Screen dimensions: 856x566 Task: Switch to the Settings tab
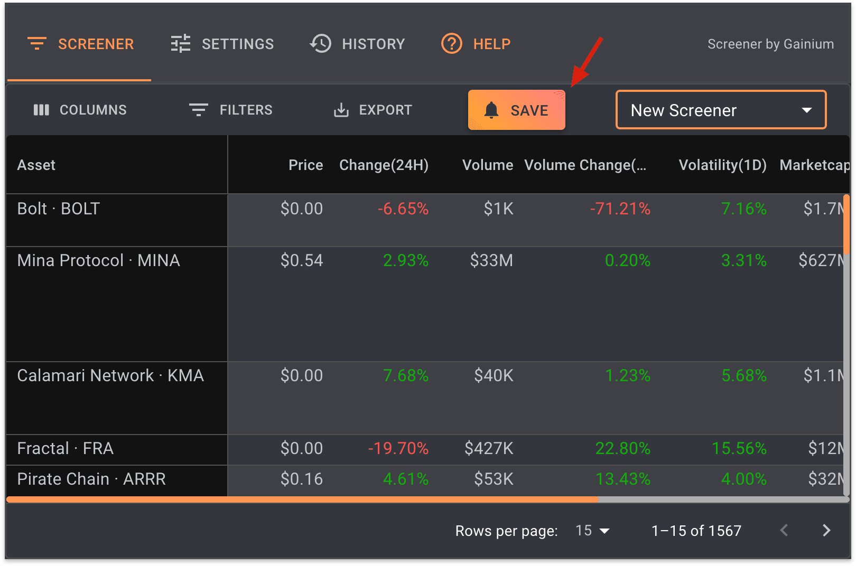pos(222,44)
